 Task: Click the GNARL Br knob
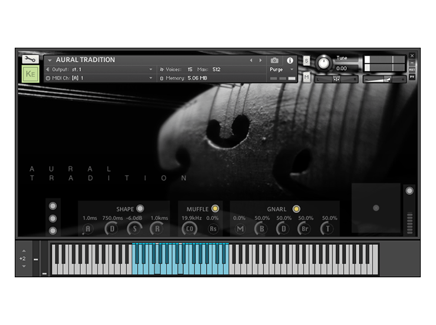tap(305, 229)
